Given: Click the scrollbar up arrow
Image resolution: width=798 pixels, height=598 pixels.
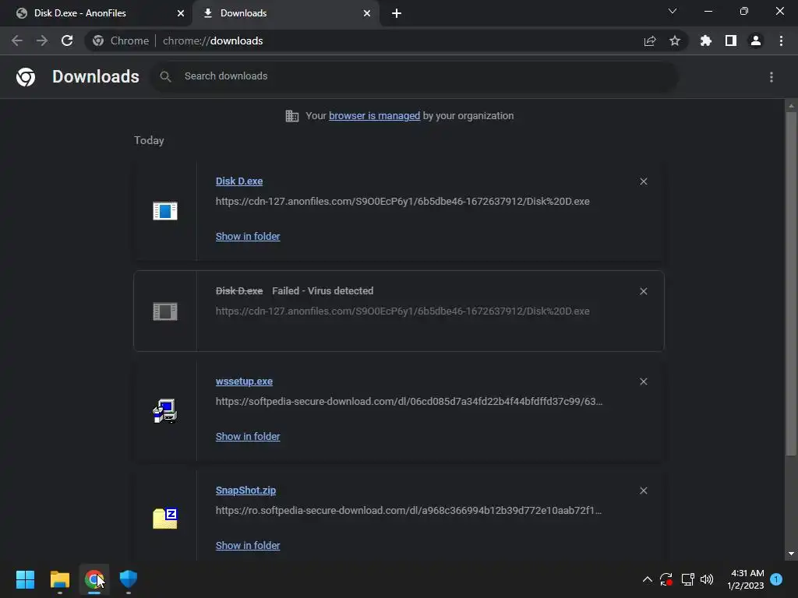Looking at the screenshot, I should [x=791, y=106].
